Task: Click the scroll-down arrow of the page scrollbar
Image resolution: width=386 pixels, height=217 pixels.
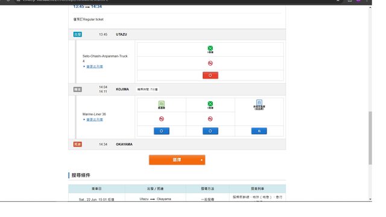Action: click(370, 199)
